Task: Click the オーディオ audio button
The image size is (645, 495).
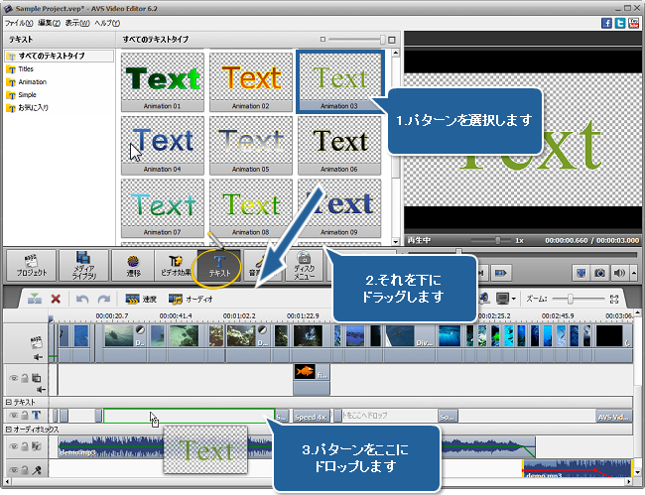Action: click(190, 299)
